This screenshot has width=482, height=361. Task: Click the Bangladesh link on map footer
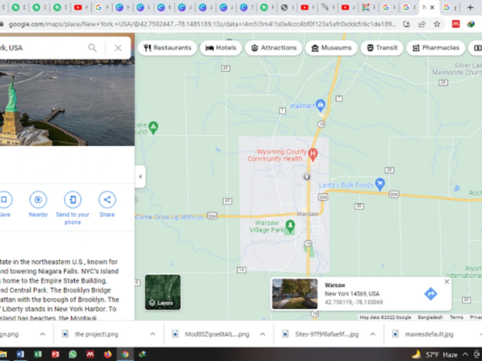430,317
